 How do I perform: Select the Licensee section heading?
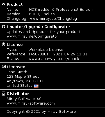16,67
